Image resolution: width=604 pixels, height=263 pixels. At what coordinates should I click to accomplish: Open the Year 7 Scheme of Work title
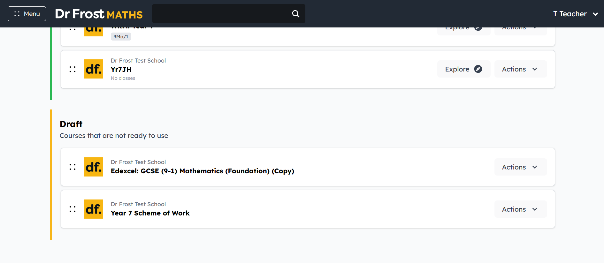150,213
